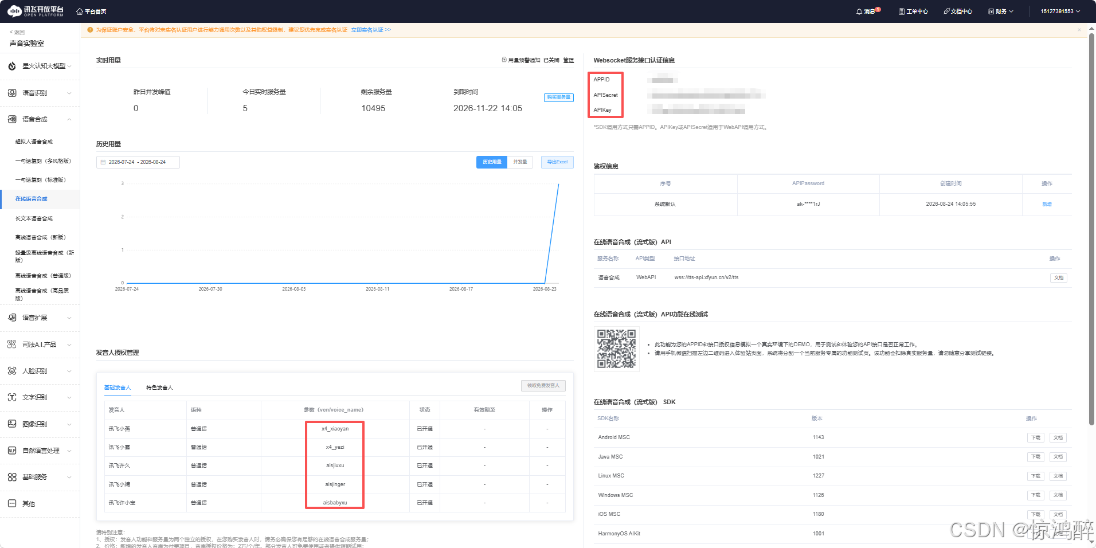Click the 司法A.I.产品 sidebar icon

pos(12,345)
